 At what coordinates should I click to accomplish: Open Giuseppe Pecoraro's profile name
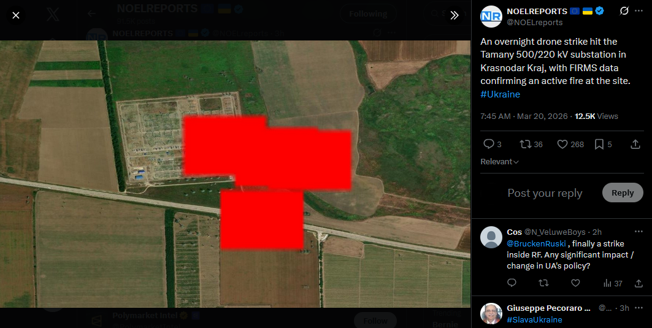coord(548,308)
